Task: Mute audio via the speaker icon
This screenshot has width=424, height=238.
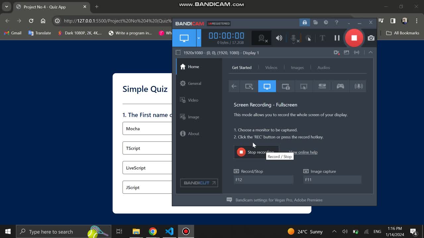Action: [279, 38]
